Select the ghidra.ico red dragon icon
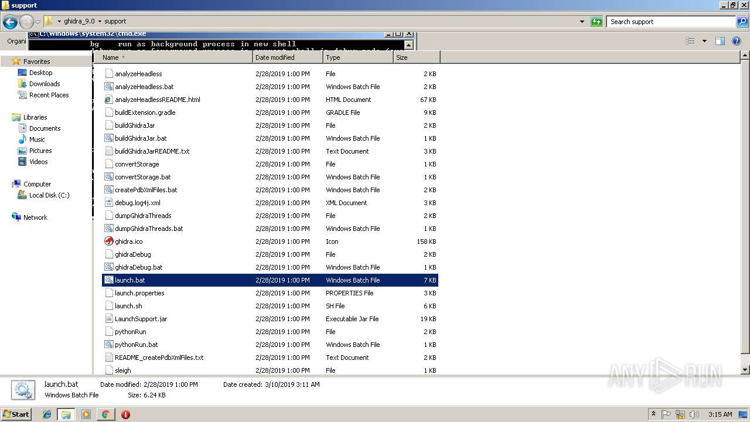 tap(108, 241)
